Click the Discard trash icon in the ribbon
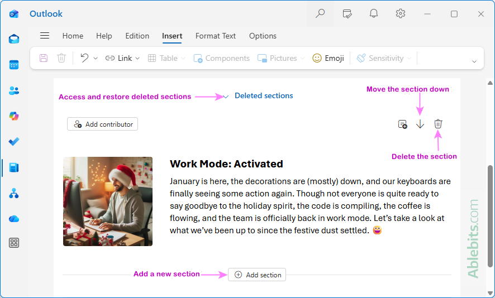 pos(61,58)
